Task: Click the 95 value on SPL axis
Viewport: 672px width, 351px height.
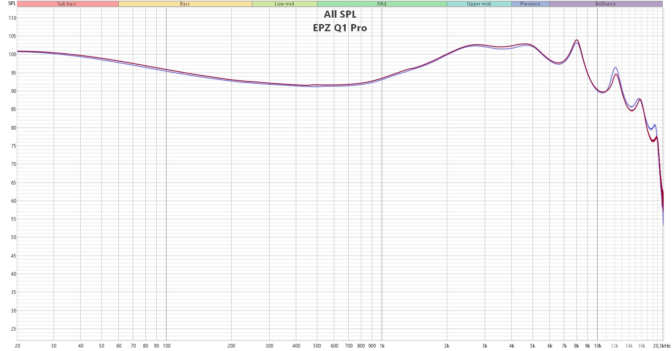Action: 14,73
